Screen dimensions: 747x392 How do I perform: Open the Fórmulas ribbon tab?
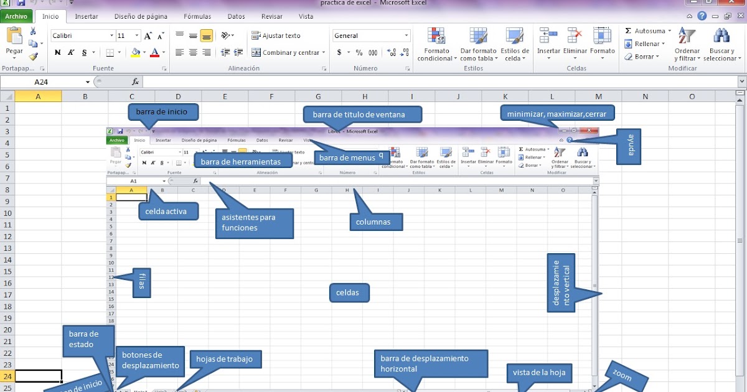pos(197,16)
